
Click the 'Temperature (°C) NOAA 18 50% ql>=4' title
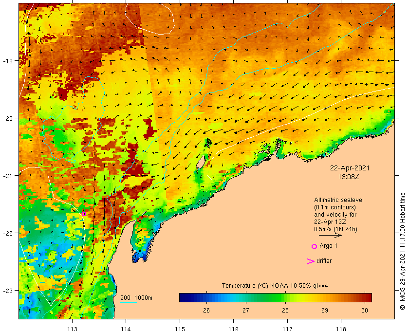(275, 286)
